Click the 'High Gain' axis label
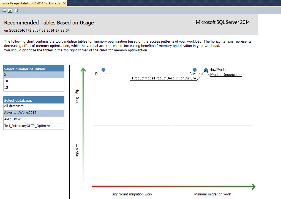 (77, 96)
